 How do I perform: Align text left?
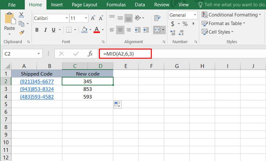tap(112, 30)
